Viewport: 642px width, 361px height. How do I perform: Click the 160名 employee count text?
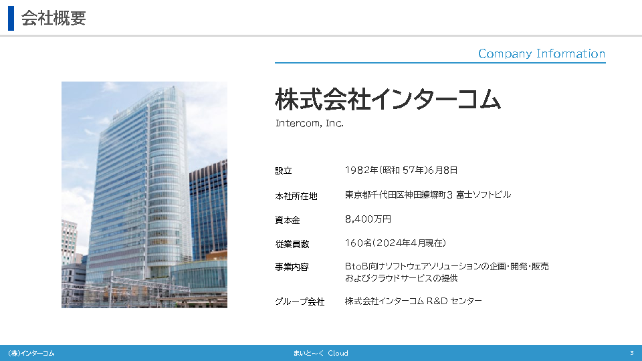pyautogui.click(x=395, y=243)
